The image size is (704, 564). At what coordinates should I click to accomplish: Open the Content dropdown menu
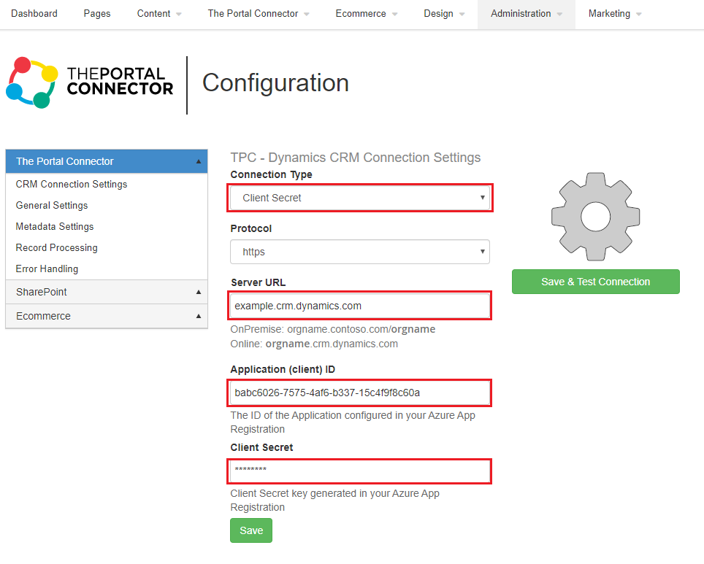click(x=159, y=13)
